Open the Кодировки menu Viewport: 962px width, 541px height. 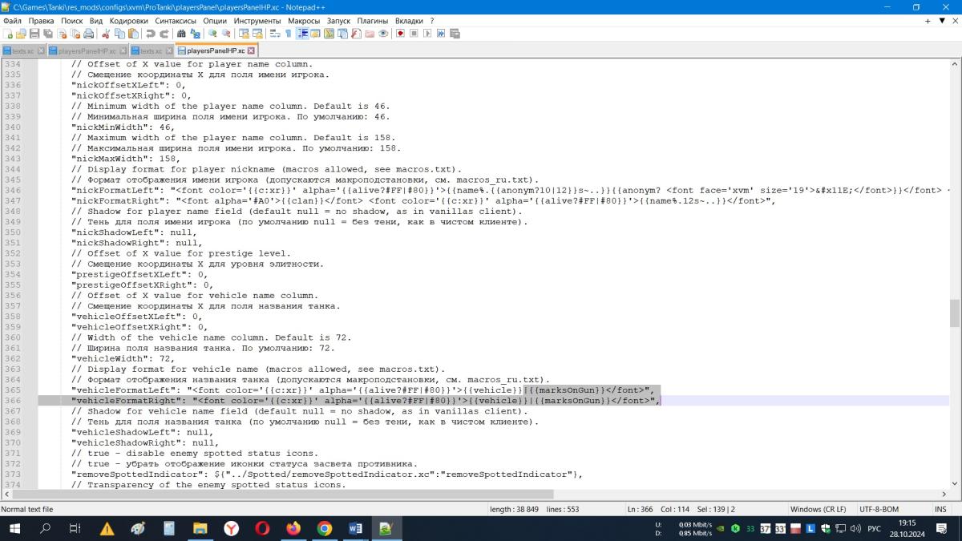128,21
